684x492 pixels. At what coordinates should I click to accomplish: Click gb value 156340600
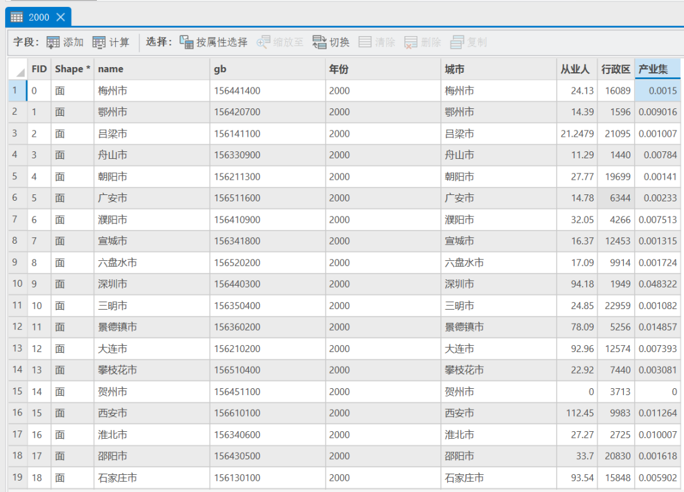pyautogui.click(x=267, y=435)
